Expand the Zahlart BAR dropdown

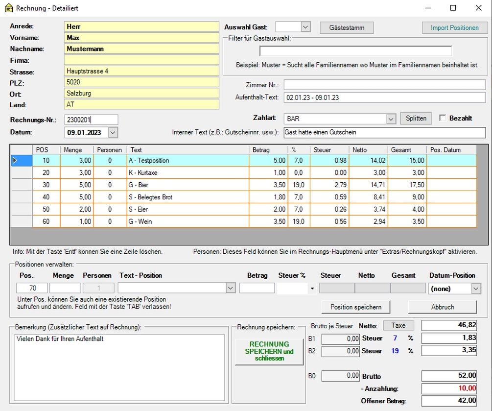(390, 119)
